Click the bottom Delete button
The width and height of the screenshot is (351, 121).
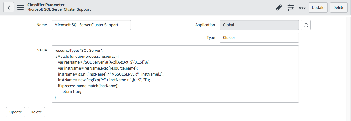point(36,112)
